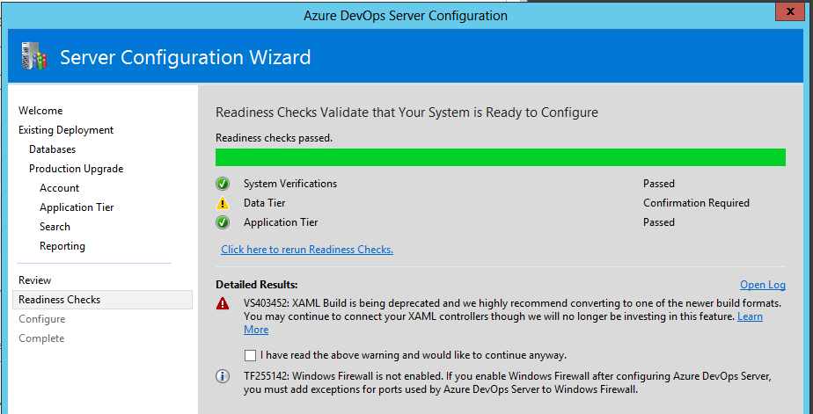Go to the Welcome step
Image resolution: width=813 pixels, height=414 pixels.
[40, 111]
